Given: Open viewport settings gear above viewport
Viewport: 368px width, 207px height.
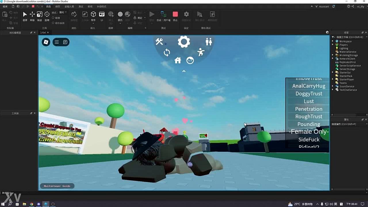Looking at the screenshot, I should click(327, 32).
